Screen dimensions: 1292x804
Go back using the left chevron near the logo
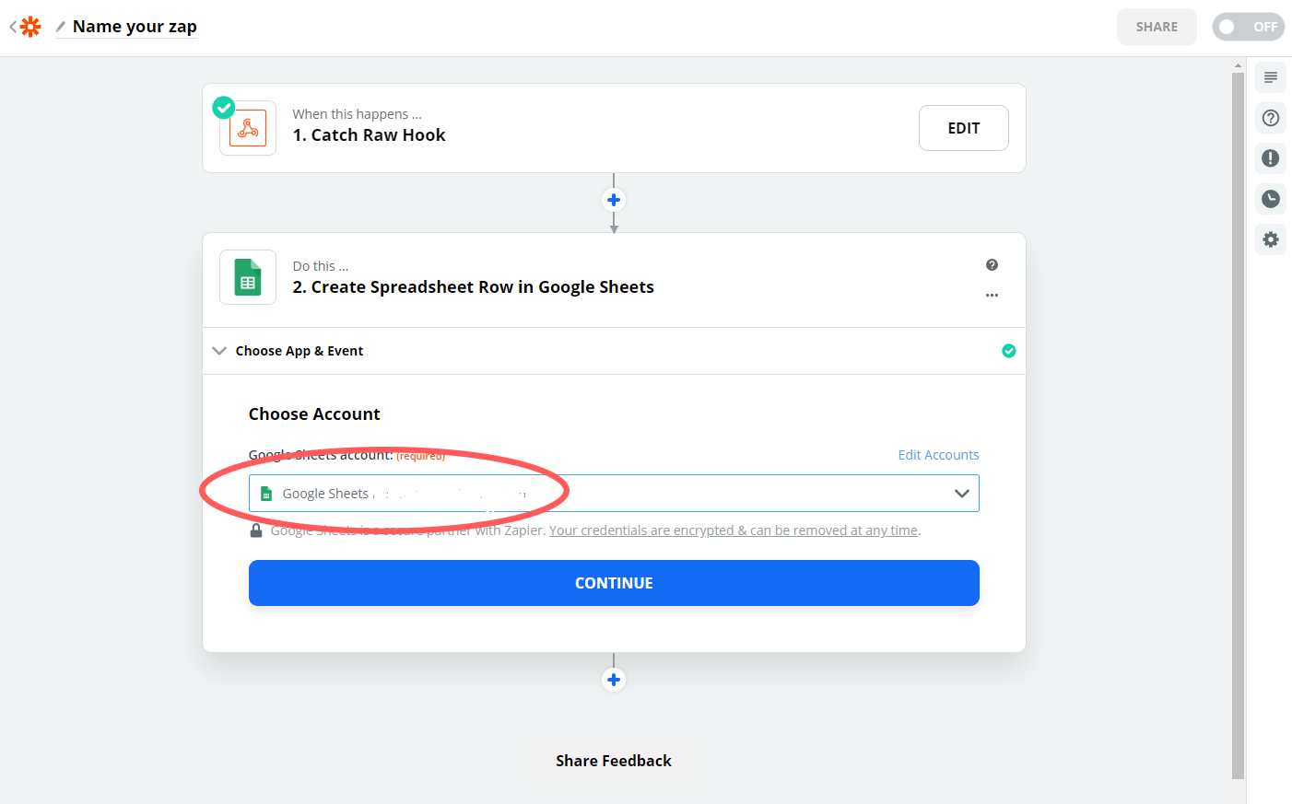10,26
